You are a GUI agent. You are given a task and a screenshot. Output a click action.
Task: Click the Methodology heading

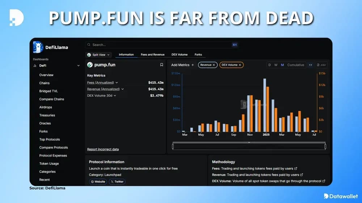click(223, 162)
